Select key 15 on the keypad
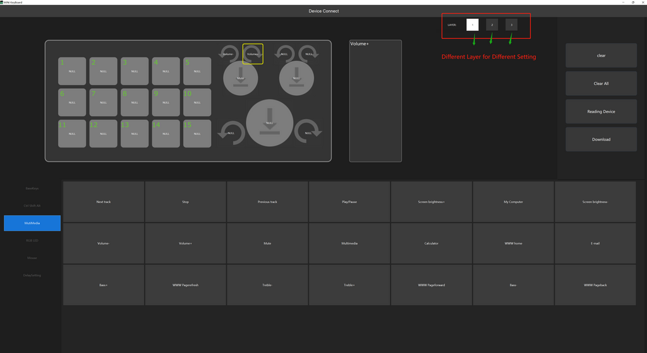 click(197, 134)
